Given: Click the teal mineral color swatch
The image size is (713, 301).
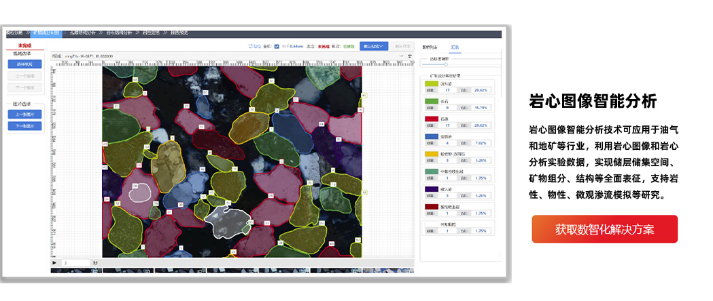Looking at the screenshot, I should pos(431,172).
